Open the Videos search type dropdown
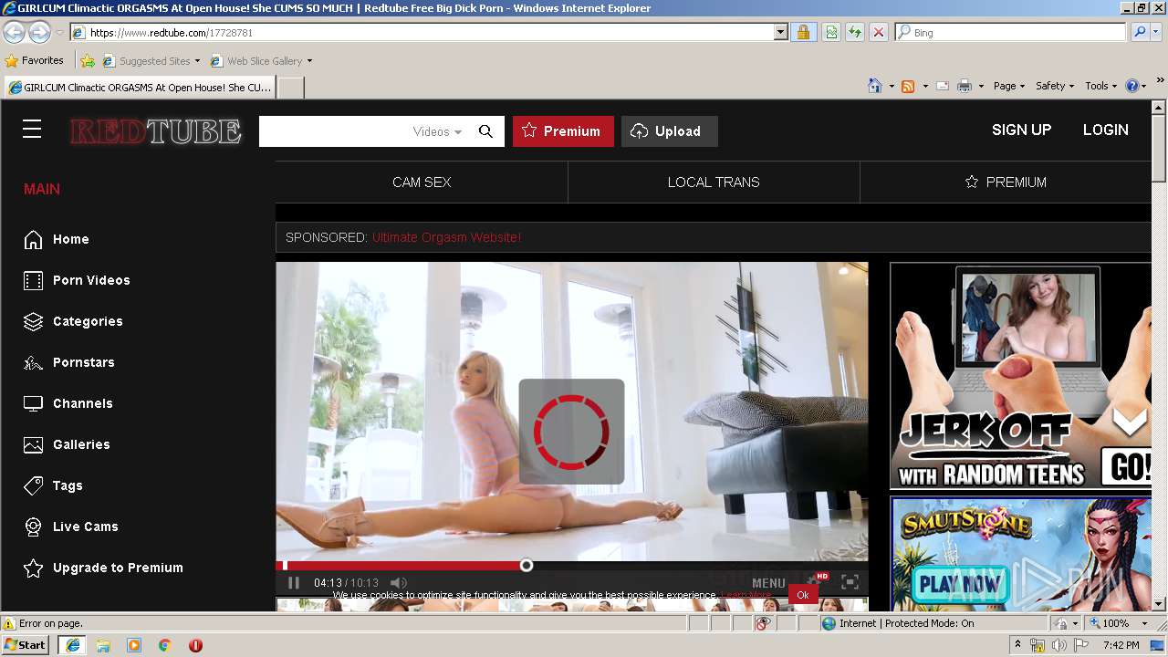The height and width of the screenshot is (657, 1168). [438, 131]
